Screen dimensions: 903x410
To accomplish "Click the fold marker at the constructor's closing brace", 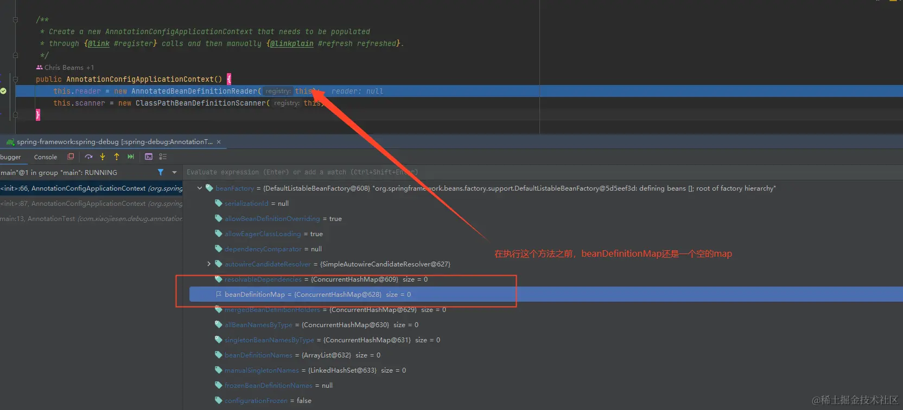I will pyautogui.click(x=15, y=115).
